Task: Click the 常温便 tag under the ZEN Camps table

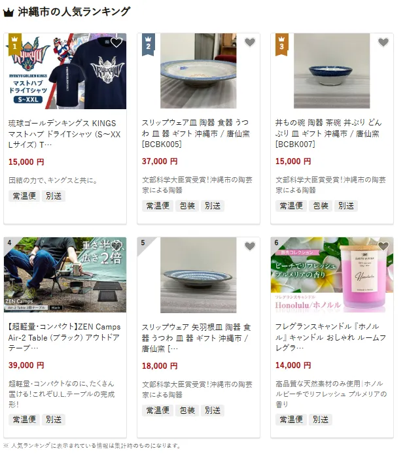Action: [24, 420]
